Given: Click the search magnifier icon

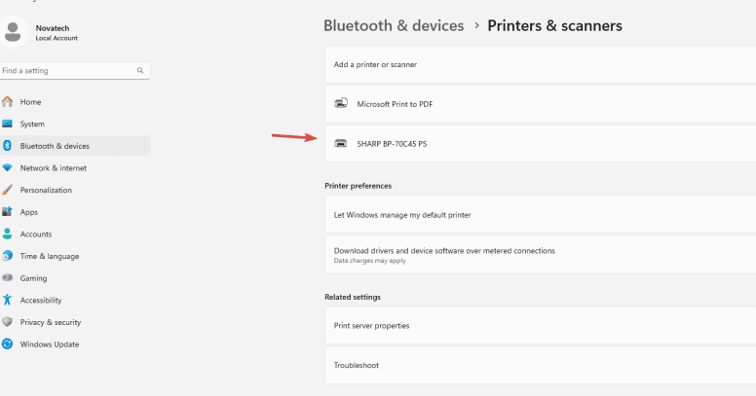Looking at the screenshot, I should pyautogui.click(x=140, y=71).
